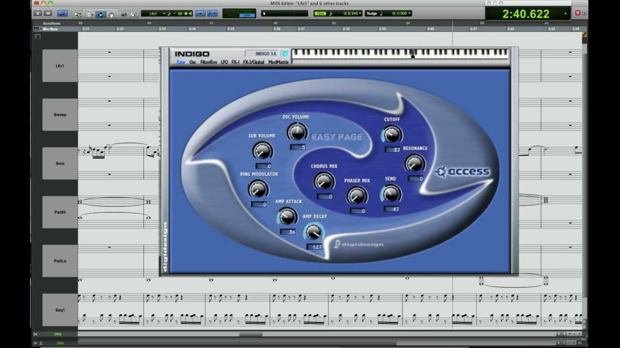
Task: Click the Phaser Mix knob
Action: [x=356, y=195]
